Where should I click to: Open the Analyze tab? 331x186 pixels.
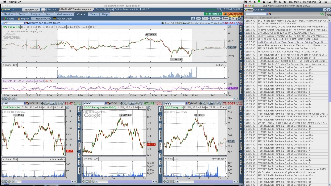[35, 14]
